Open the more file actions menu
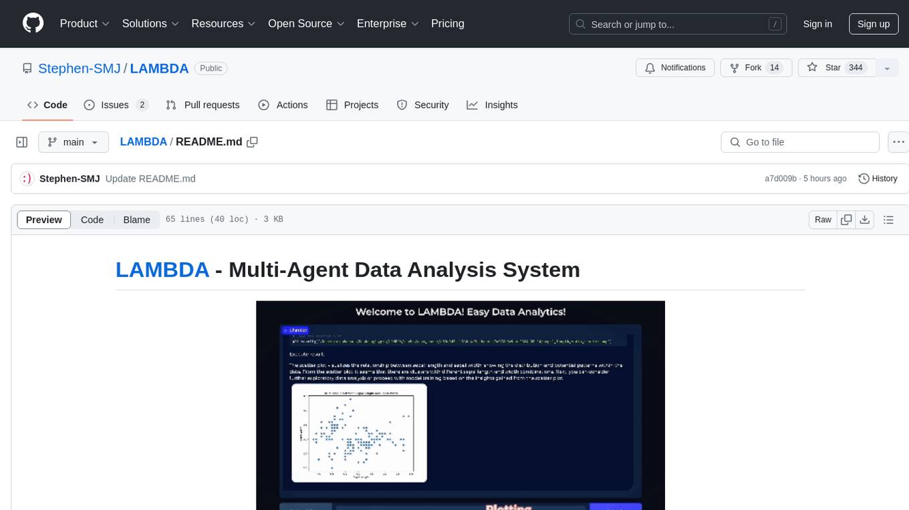This screenshot has height=510, width=909. (x=898, y=142)
